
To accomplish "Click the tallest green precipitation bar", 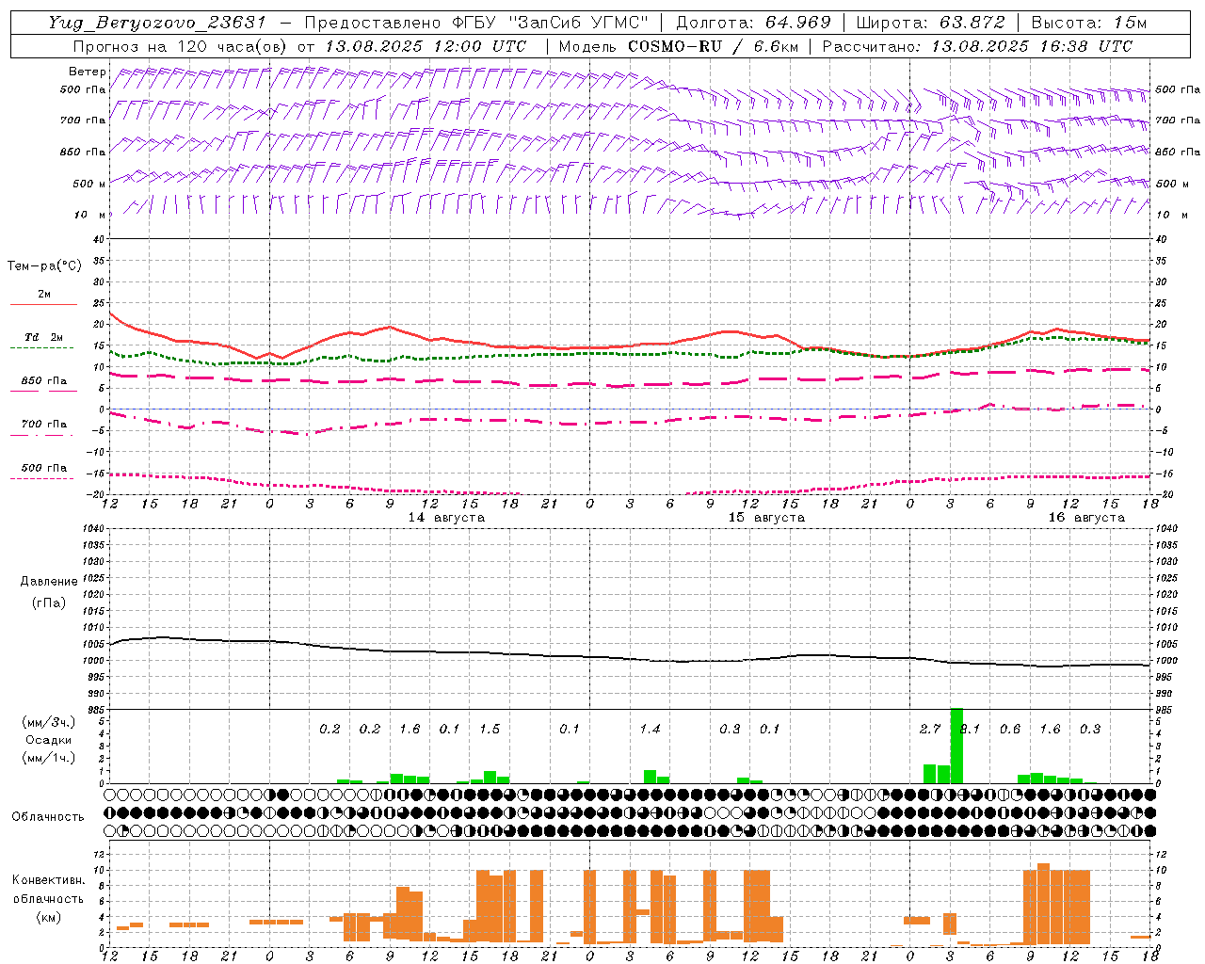I will click(x=956, y=746).
